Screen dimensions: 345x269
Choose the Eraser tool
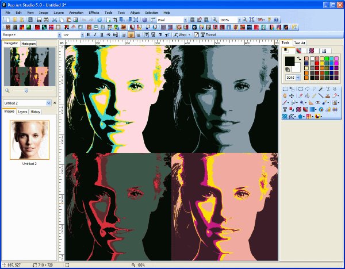335,95
